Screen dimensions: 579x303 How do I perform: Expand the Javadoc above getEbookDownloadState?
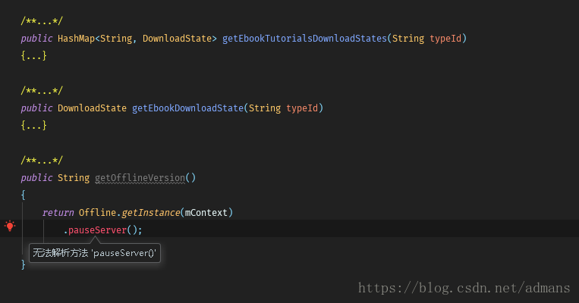coord(42,91)
